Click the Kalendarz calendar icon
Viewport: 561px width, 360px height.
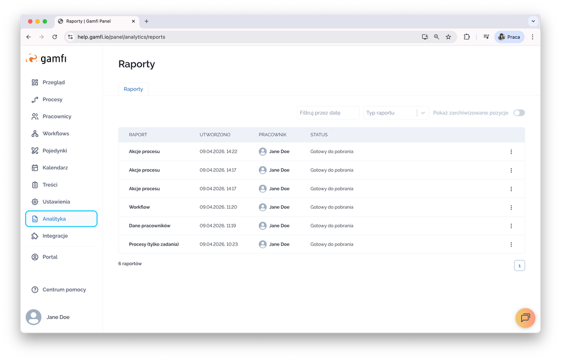click(35, 168)
